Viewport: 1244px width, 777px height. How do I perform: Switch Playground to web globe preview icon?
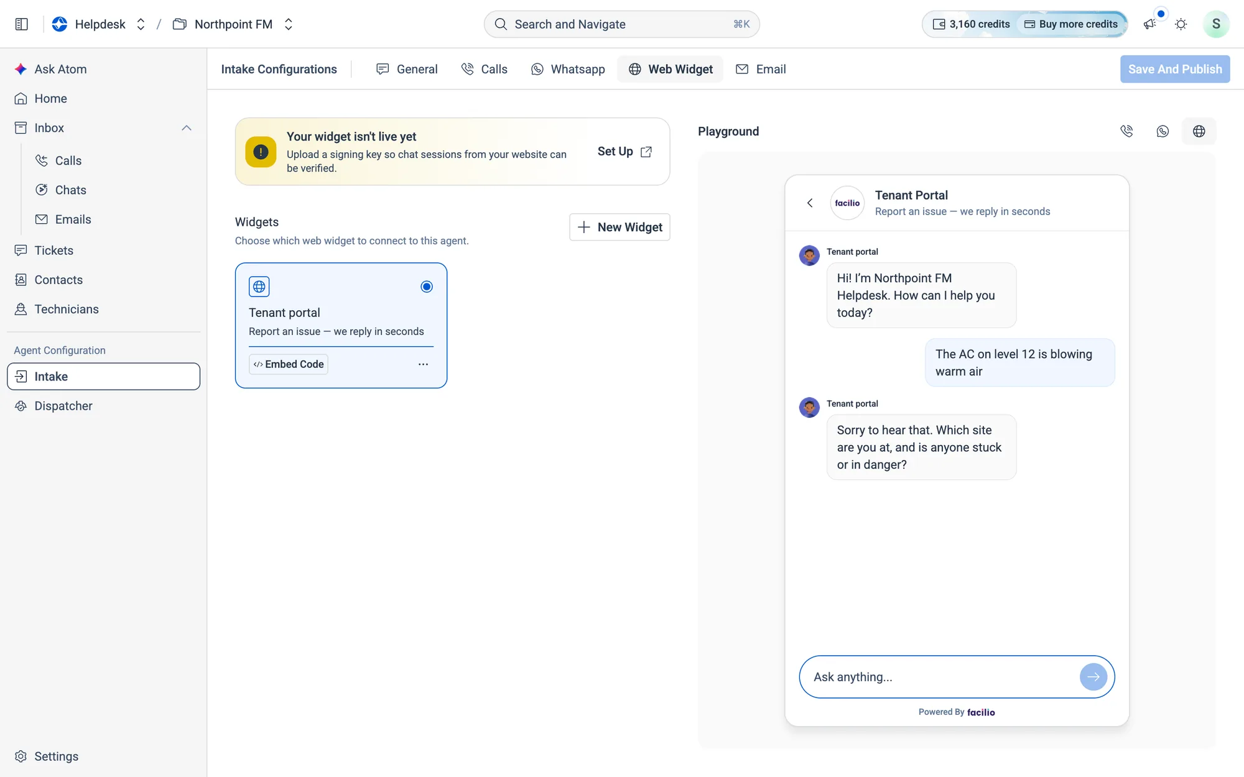click(1199, 131)
